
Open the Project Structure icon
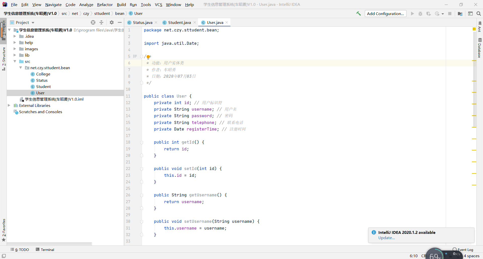click(x=460, y=14)
